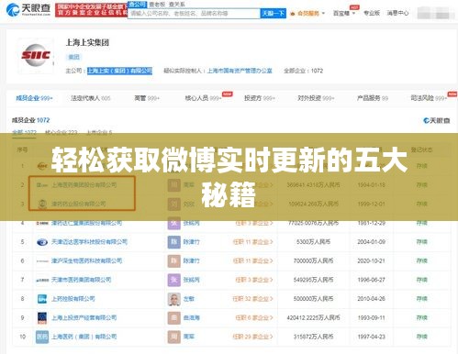The width and height of the screenshot is (458, 354).
Task: Open the 消息中心 in header
Action: pos(397,13)
